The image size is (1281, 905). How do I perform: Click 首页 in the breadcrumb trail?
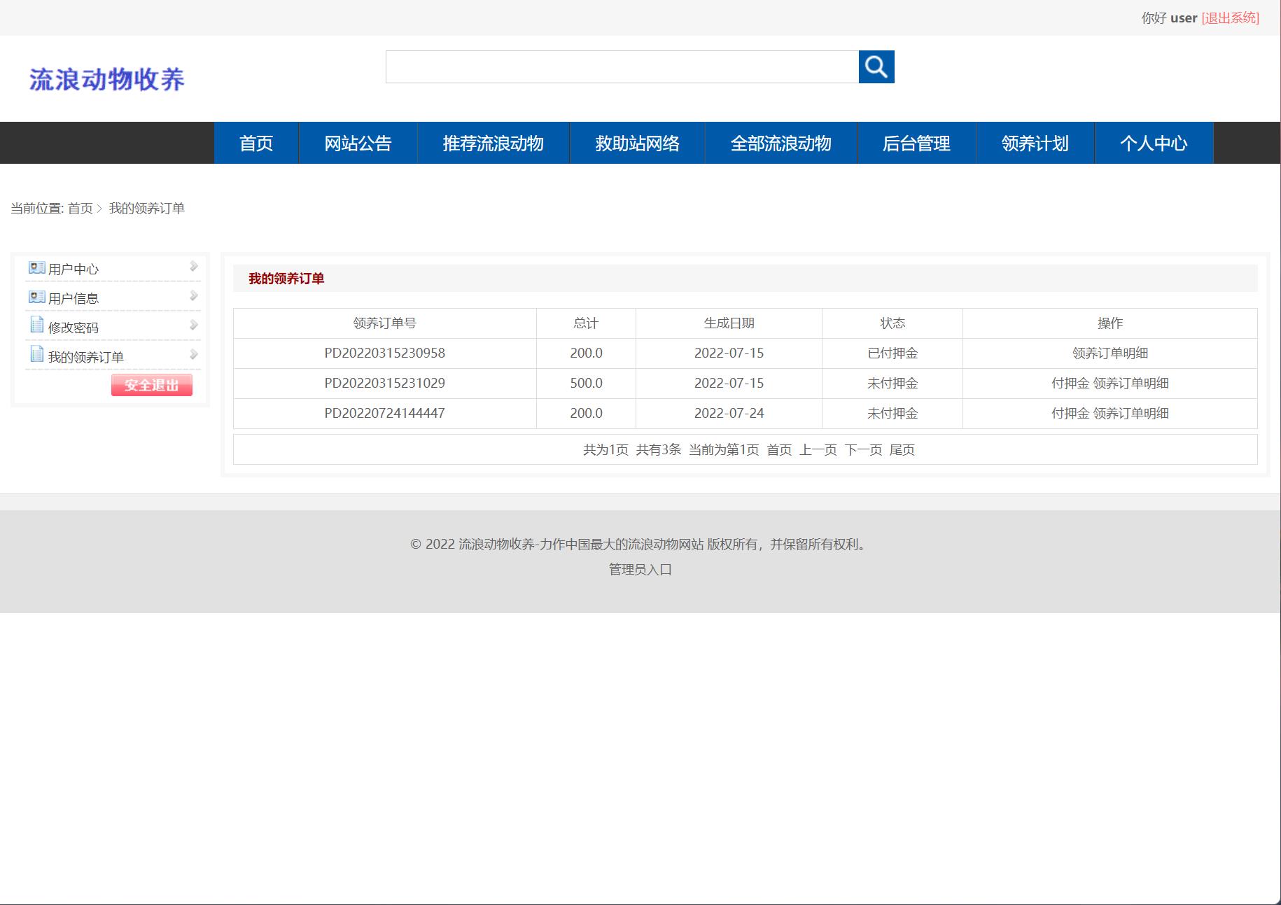point(81,208)
